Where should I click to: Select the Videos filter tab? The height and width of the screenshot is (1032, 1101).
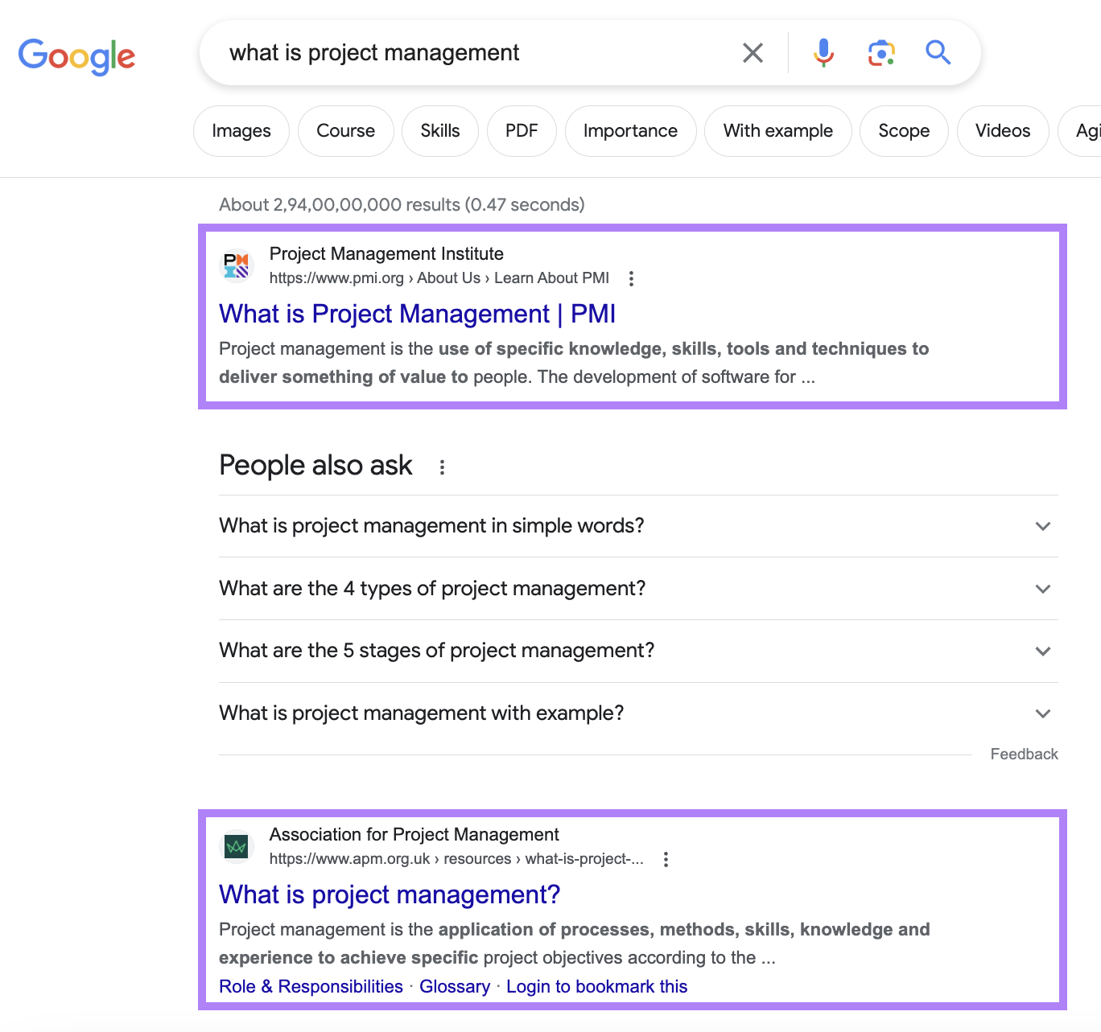(x=1002, y=130)
